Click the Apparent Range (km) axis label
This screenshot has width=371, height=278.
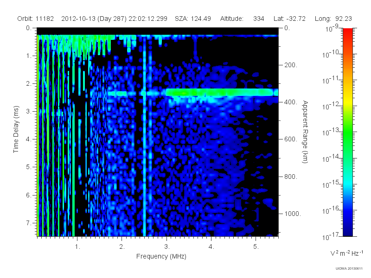pyautogui.click(x=305, y=132)
